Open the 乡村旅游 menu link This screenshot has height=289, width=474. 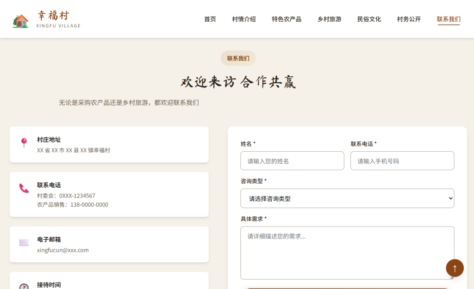(330, 19)
